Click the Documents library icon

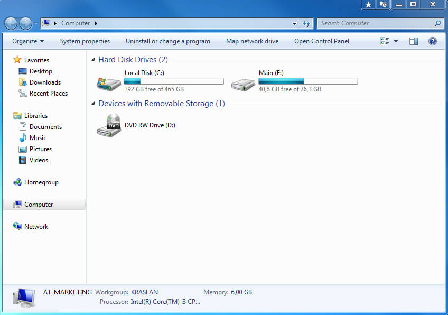[23, 127]
